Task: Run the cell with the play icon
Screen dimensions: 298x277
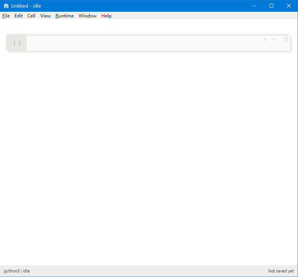Action: pos(265,39)
